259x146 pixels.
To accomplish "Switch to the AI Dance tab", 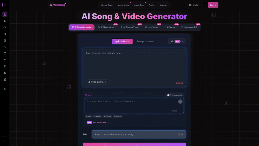I will (170, 27).
